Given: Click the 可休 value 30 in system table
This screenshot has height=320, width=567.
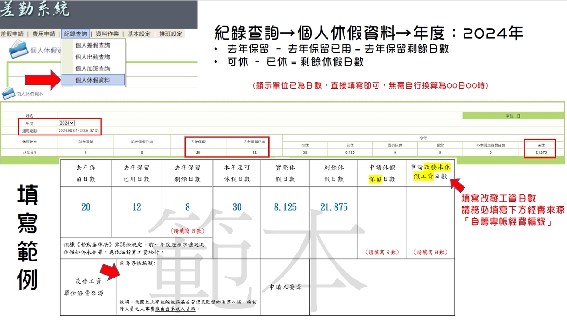Looking at the screenshot, I should 305,152.
